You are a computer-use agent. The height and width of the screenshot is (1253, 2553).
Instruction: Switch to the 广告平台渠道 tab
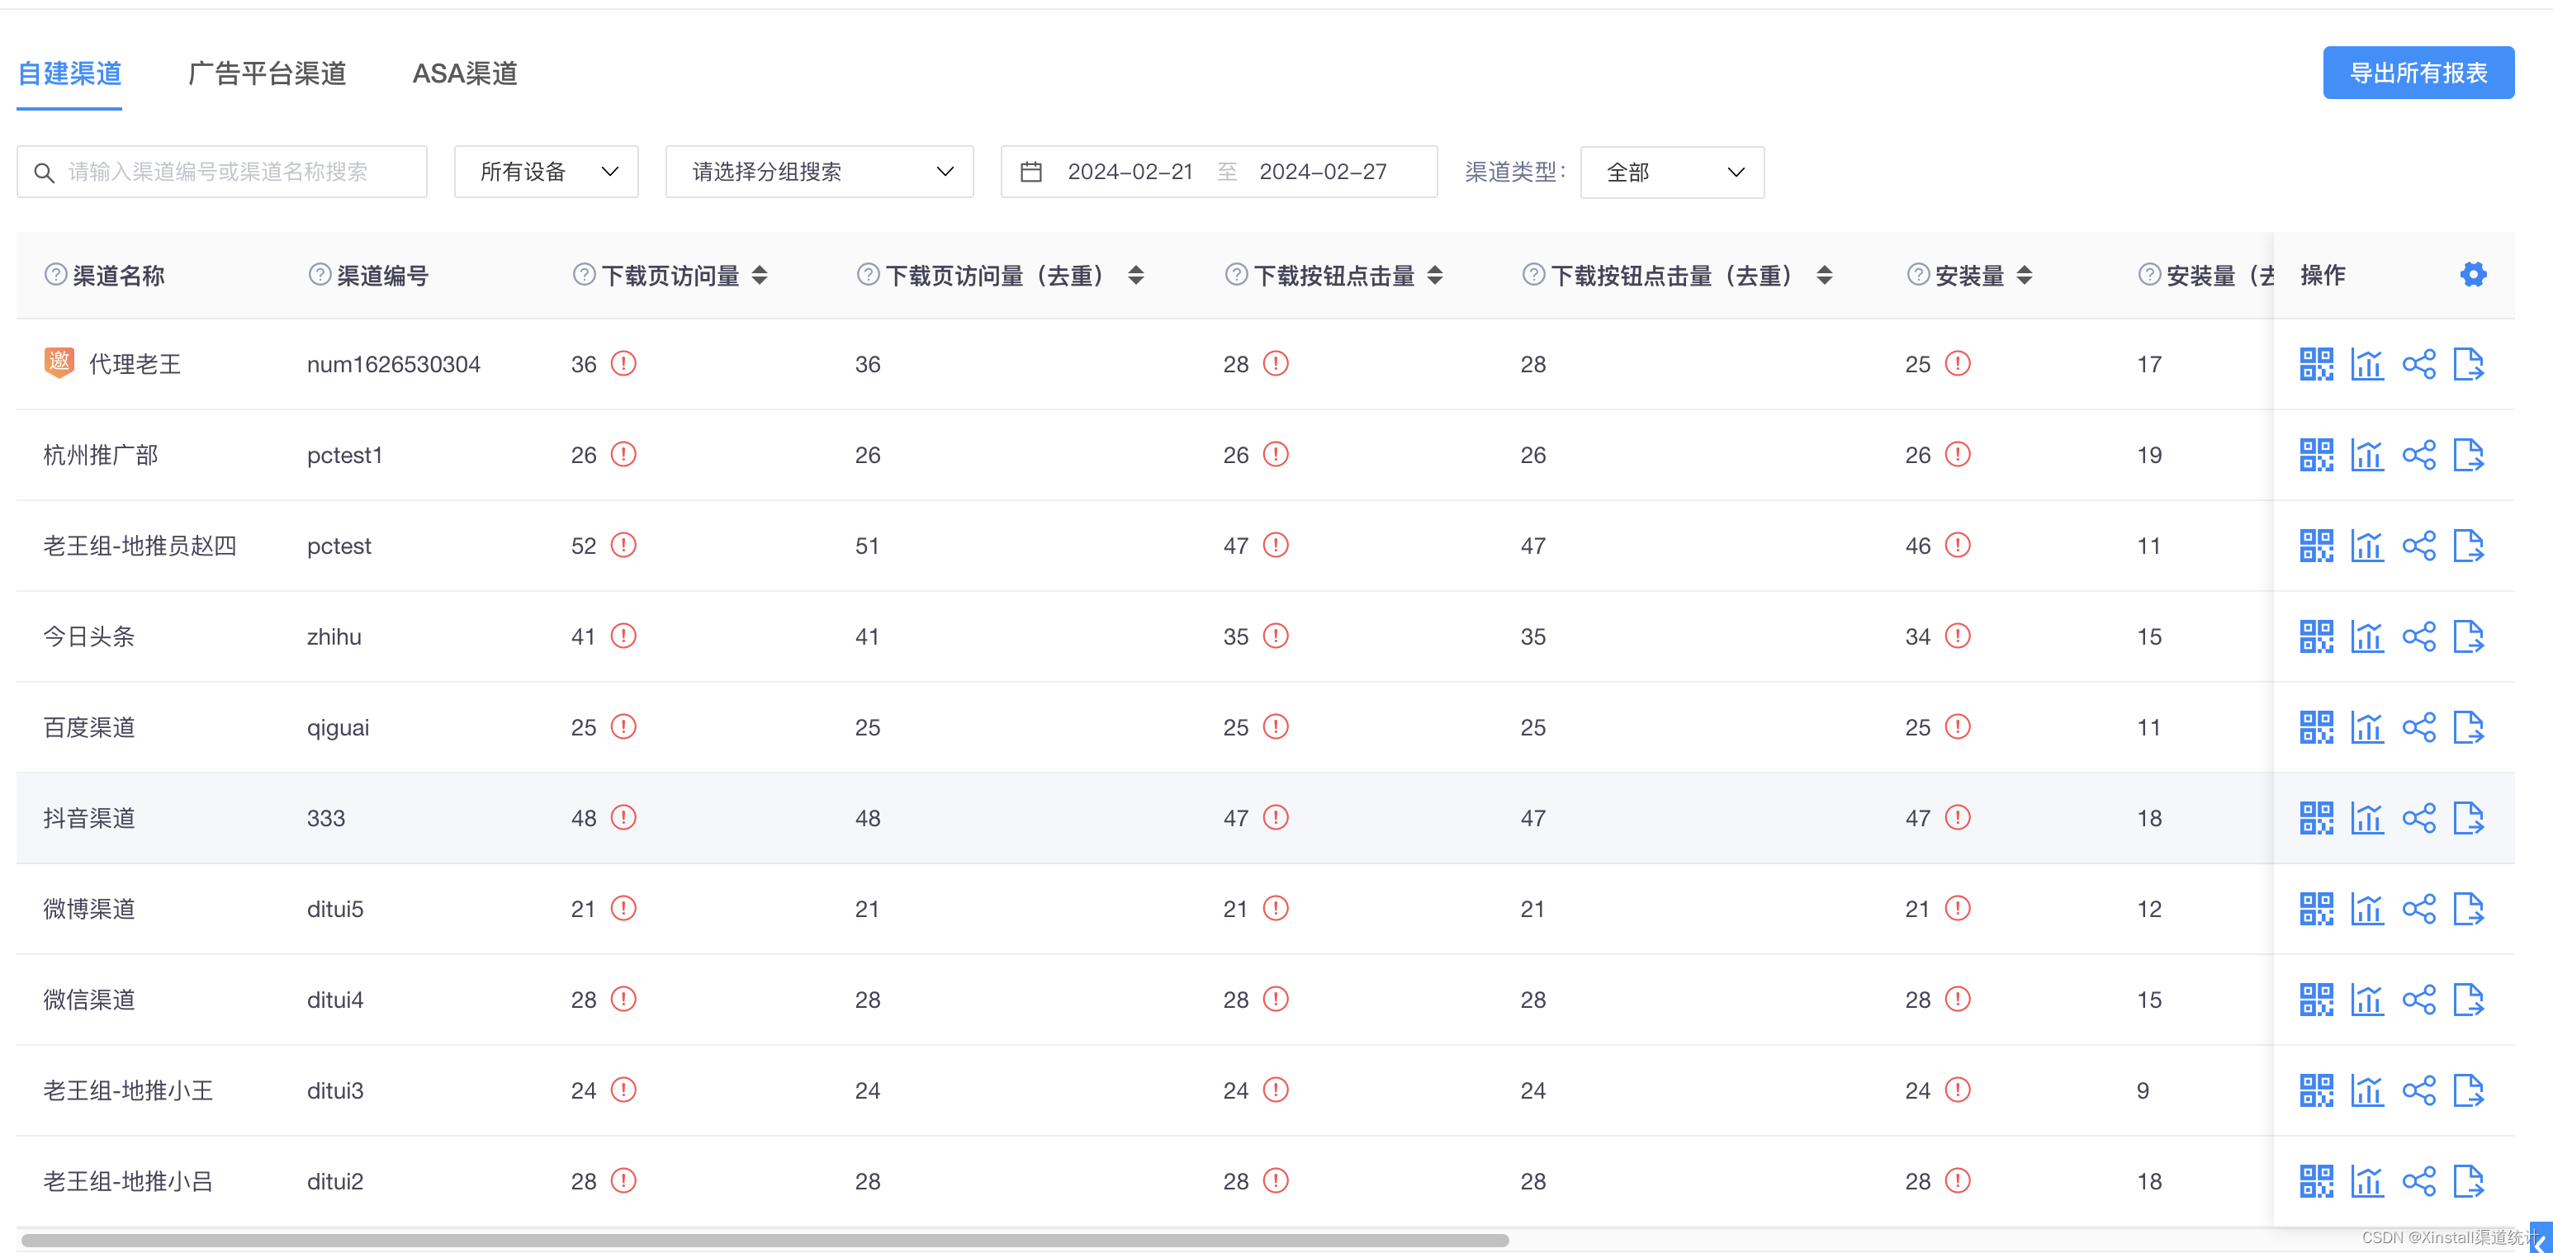(x=266, y=73)
